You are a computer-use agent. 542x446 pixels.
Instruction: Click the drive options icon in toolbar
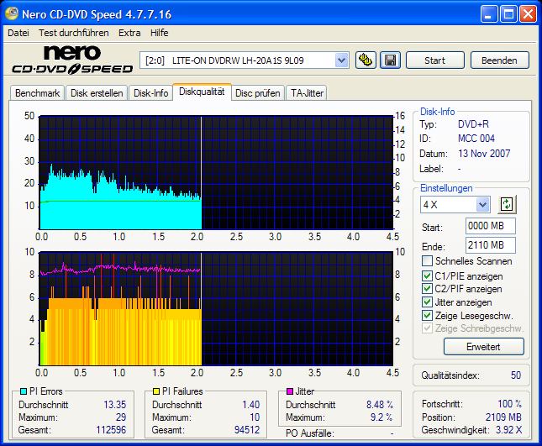tap(366, 60)
